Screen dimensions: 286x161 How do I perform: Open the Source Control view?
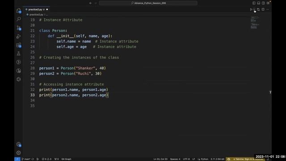click(19, 28)
